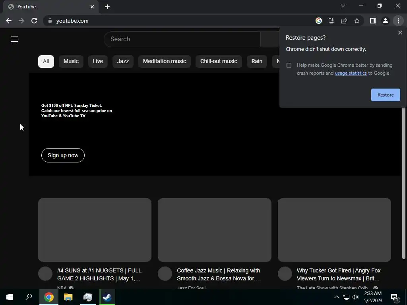Click the page vertical scrollbar
The height and width of the screenshot is (305, 407).
point(404,183)
